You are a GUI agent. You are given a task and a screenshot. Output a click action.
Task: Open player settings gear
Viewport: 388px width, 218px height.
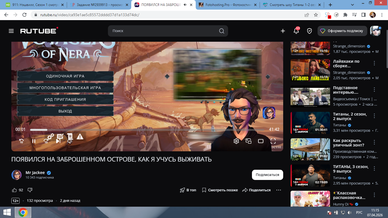[236, 141]
